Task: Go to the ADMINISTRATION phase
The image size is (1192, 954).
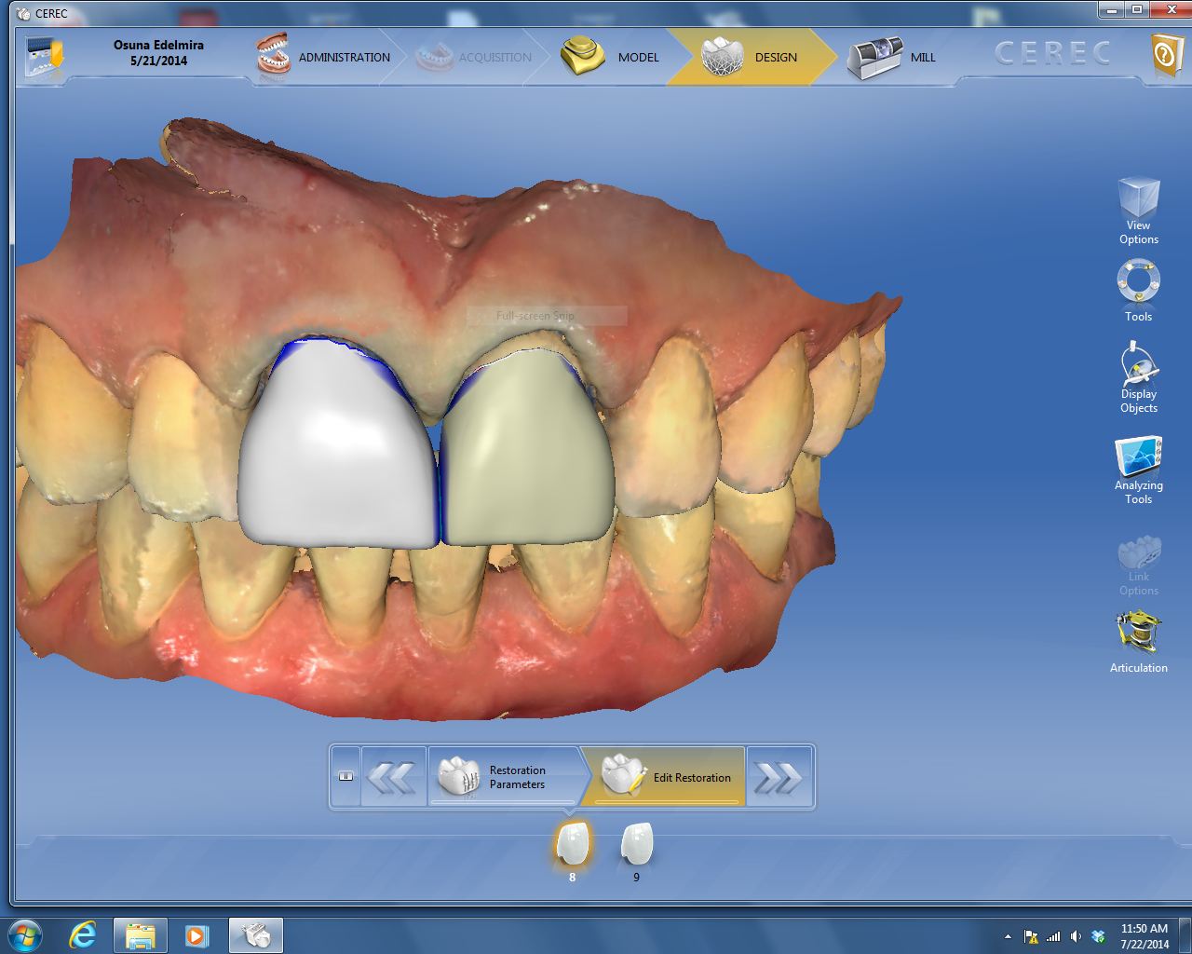Action: coord(323,57)
